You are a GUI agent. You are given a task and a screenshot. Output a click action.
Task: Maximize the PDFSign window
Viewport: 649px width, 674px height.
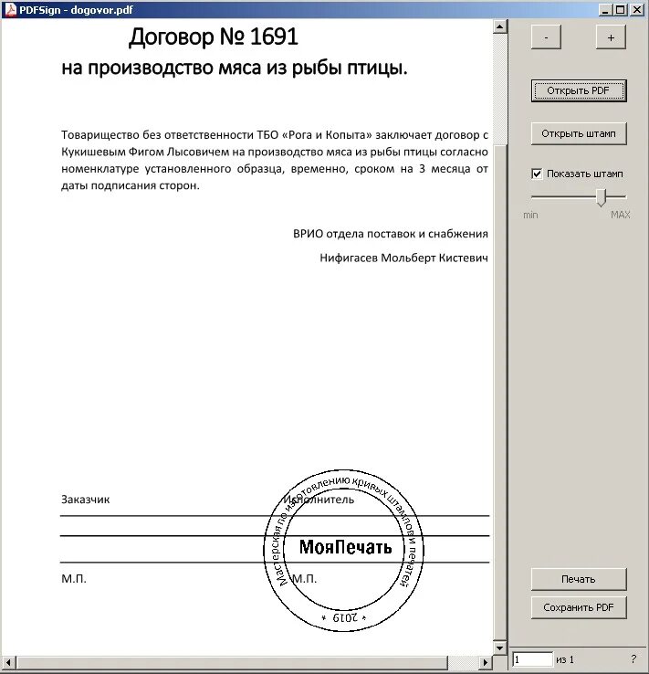[620, 9]
